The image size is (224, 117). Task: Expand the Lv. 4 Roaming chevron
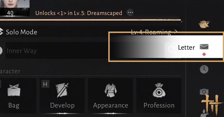(x=176, y=31)
